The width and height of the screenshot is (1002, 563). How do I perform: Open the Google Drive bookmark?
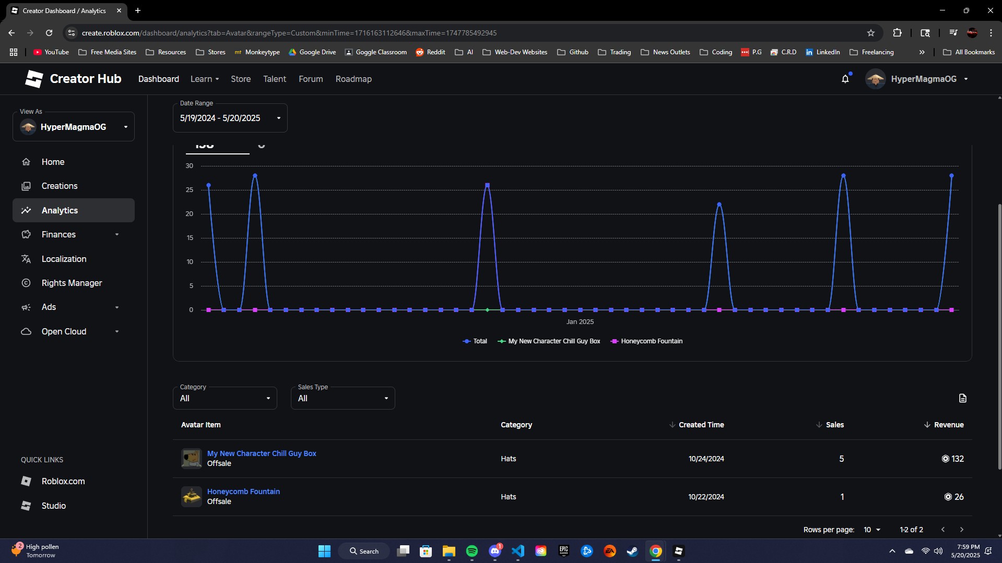pyautogui.click(x=312, y=52)
